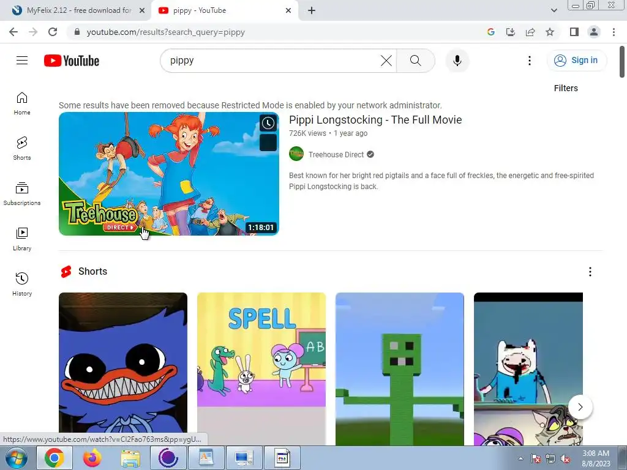Open the YouTube hamburger guide menu
The image size is (627, 470).
(22, 61)
